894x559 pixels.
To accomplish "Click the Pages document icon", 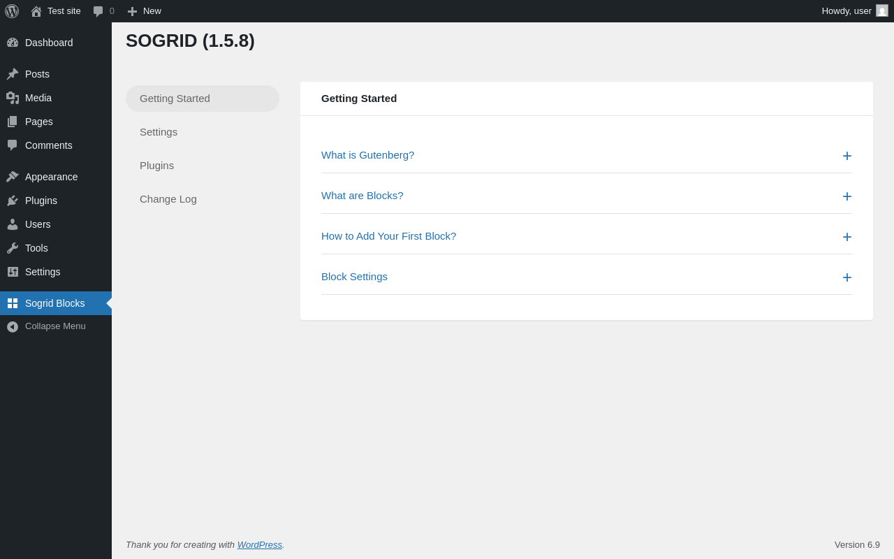I will pos(13,122).
